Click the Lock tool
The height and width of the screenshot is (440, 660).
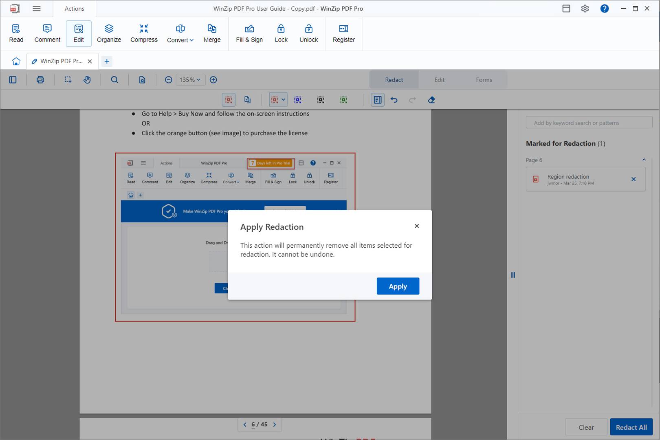click(x=281, y=33)
